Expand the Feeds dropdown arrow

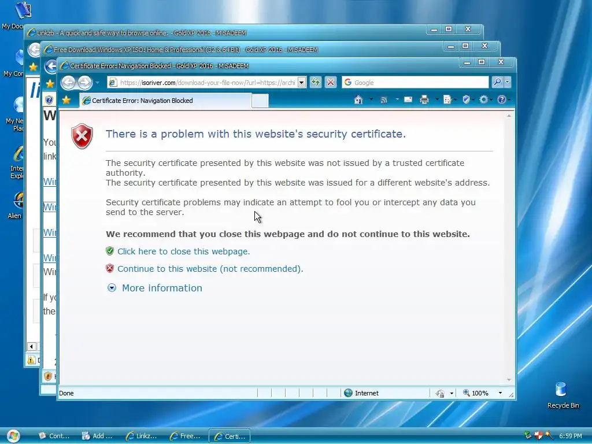pos(397,99)
